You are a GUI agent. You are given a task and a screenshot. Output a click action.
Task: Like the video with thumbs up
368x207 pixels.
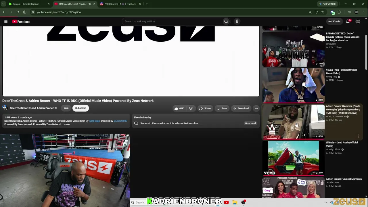[179, 108]
